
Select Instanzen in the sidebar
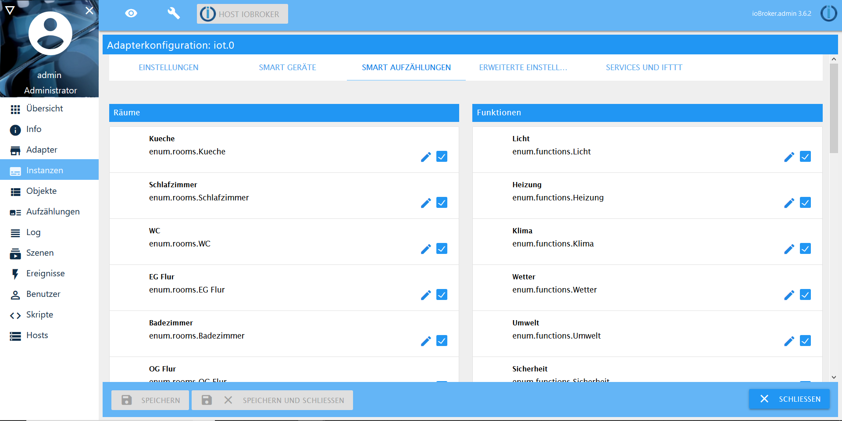coord(49,170)
